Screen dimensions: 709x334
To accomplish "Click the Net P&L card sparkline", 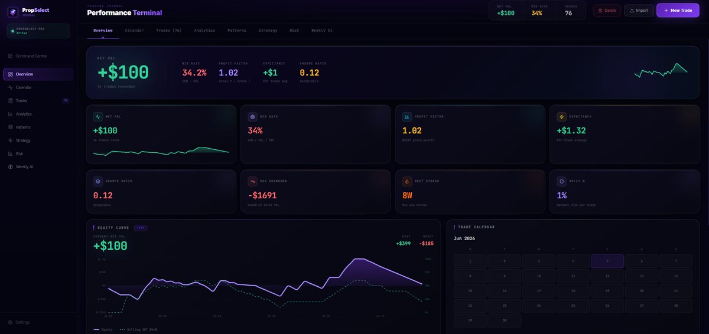I will (161, 151).
